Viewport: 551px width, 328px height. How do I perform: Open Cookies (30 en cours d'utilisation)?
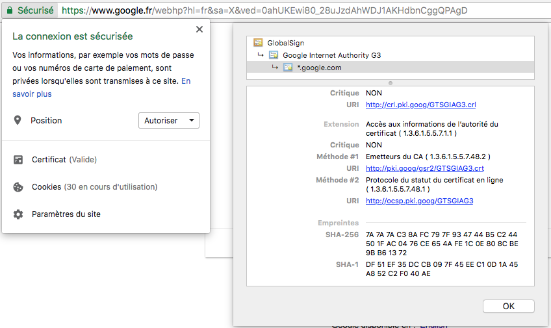[x=94, y=187]
